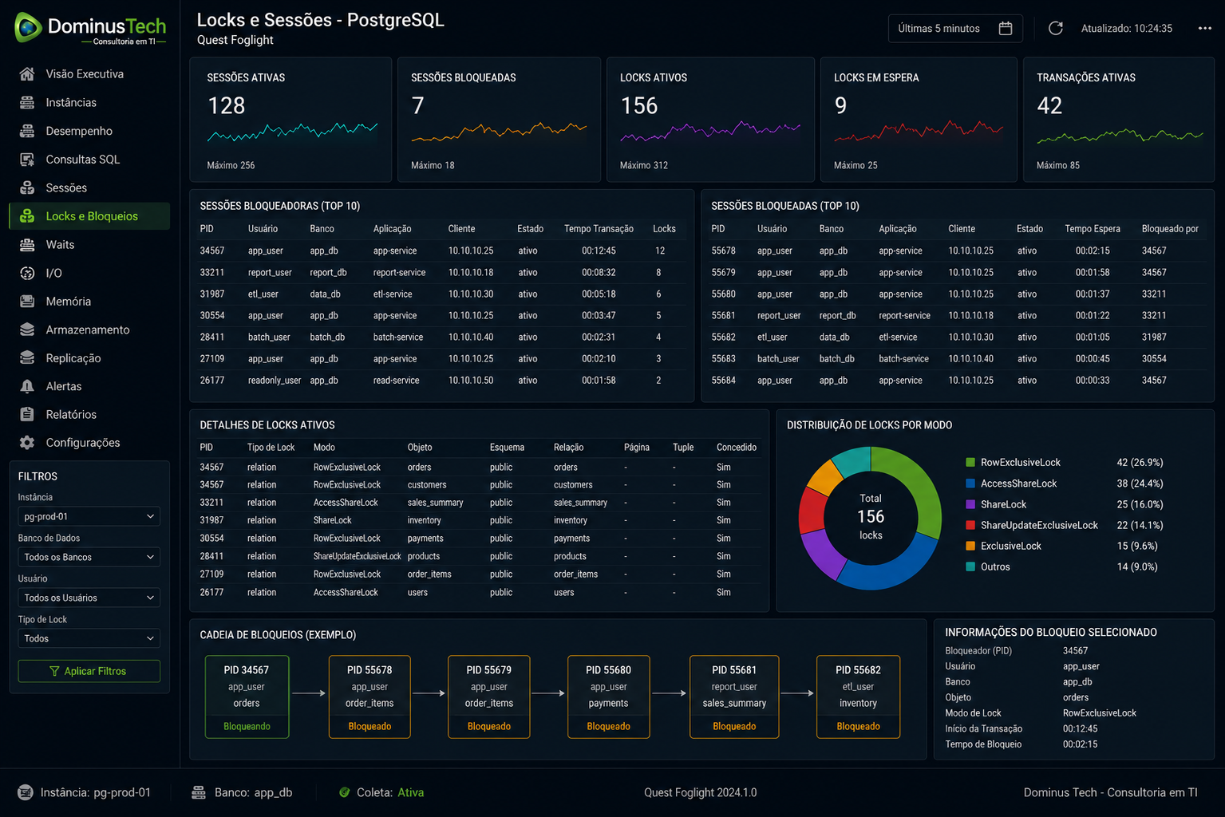Click blocked session PID 55684 cell
Viewport: 1225px width, 817px height.
(x=724, y=381)
